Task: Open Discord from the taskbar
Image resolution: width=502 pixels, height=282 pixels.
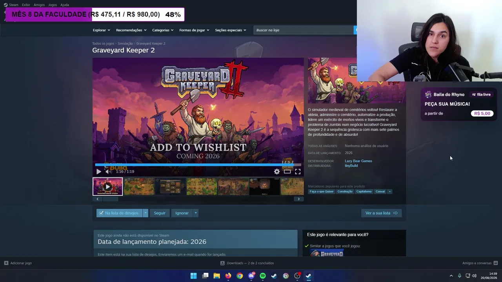Action: (251, 276)
